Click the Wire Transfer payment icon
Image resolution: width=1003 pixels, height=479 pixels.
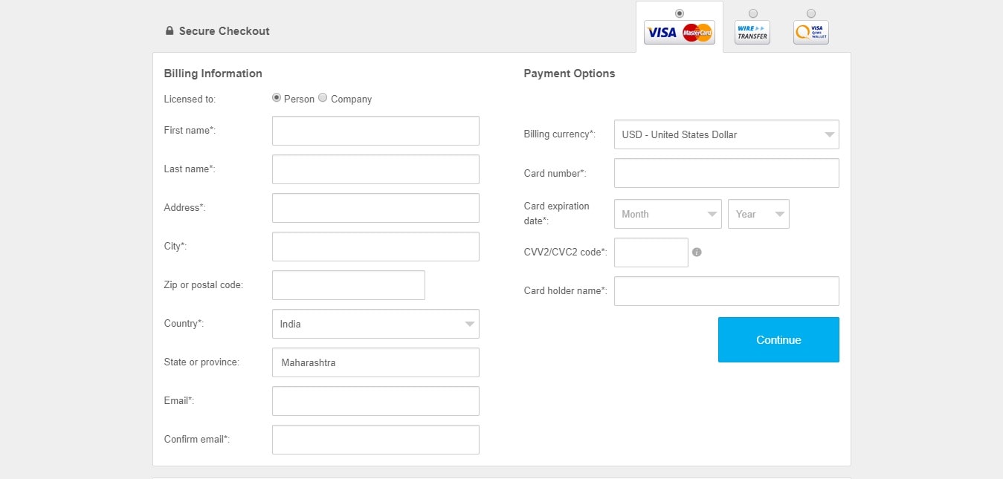coord(752,32)
